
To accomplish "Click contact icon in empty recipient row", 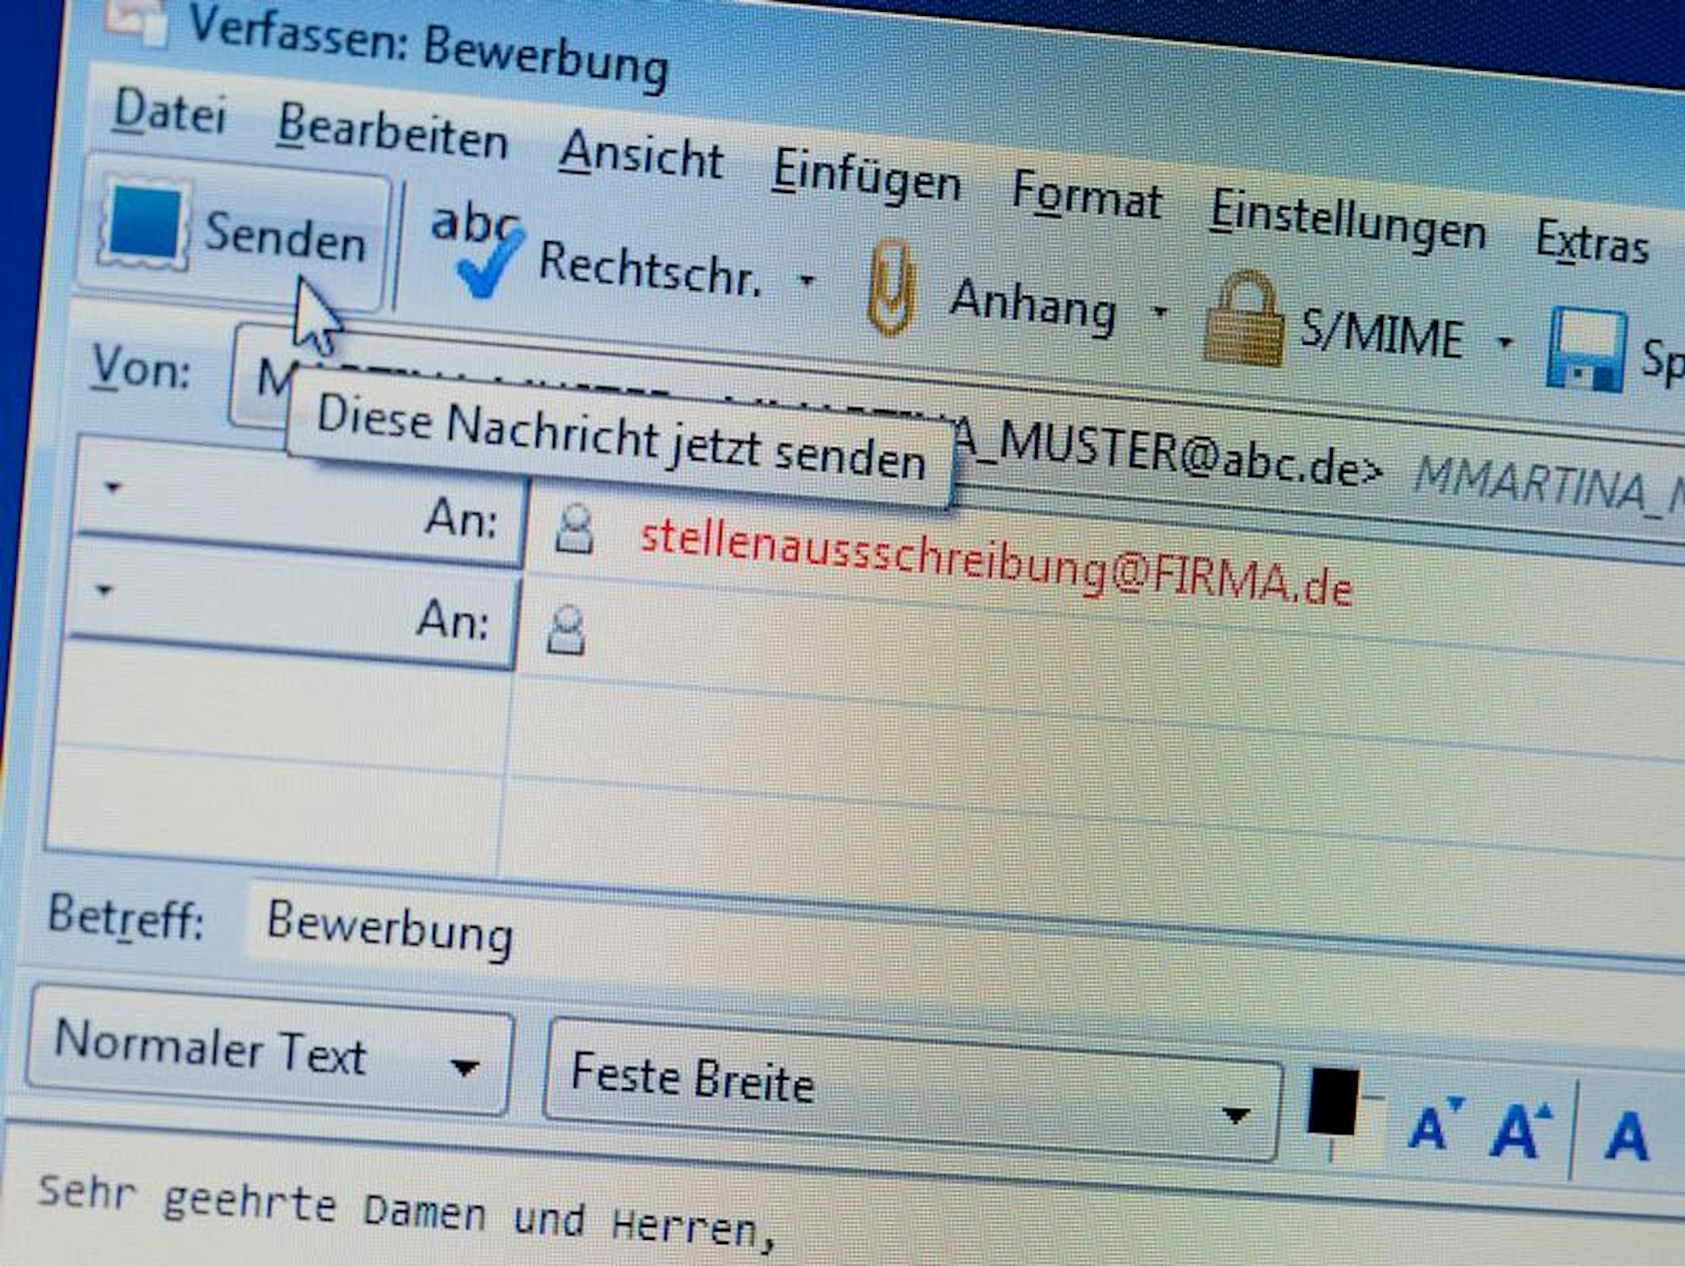I will tap(566, 630).
